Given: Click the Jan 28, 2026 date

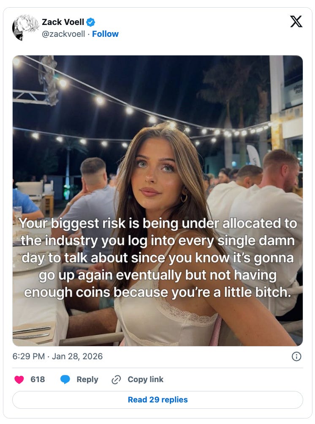Looking at the screenshot, I should click(x=77, y=356).
